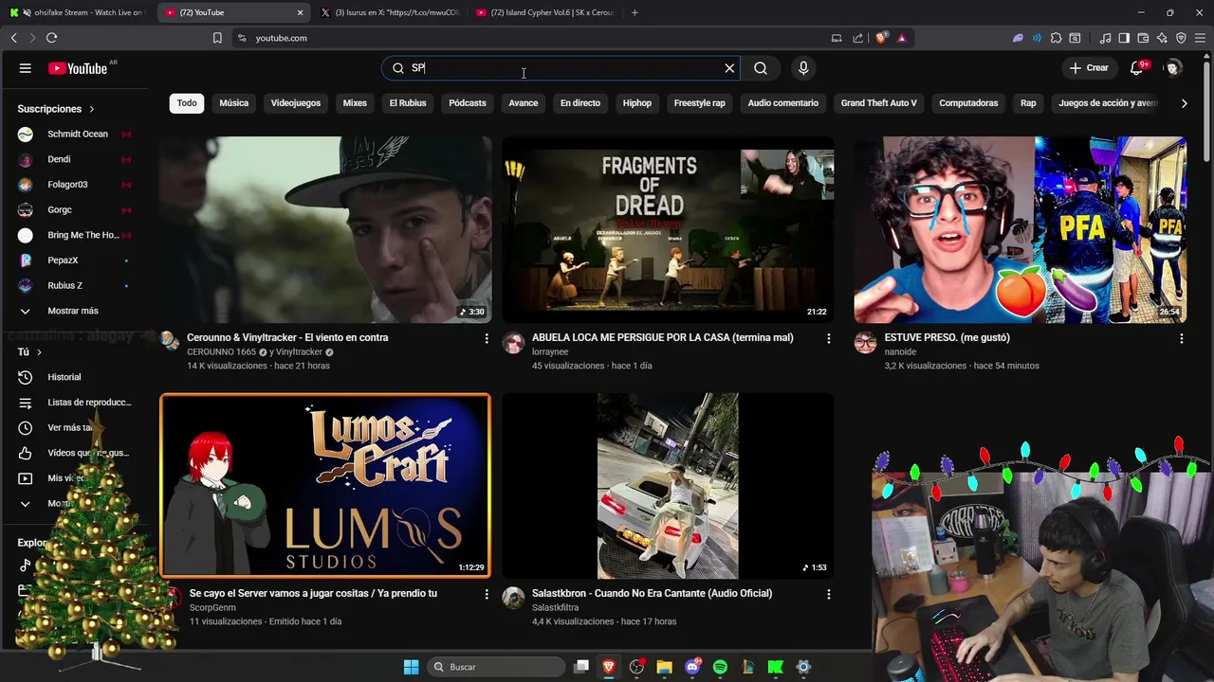Open options for ABUELA LOCA video
The width and height of the screenshot is (1214, 682).
click(x=829, y=338)
